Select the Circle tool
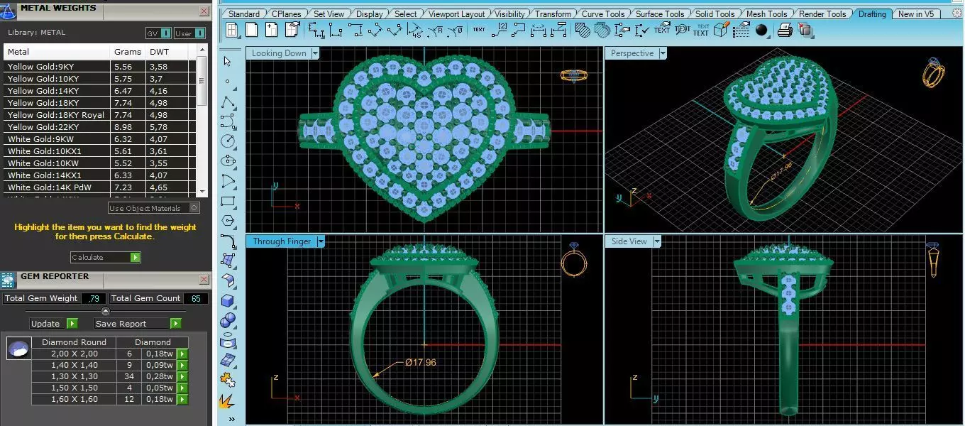965x426 pixels. pos(228,141)
